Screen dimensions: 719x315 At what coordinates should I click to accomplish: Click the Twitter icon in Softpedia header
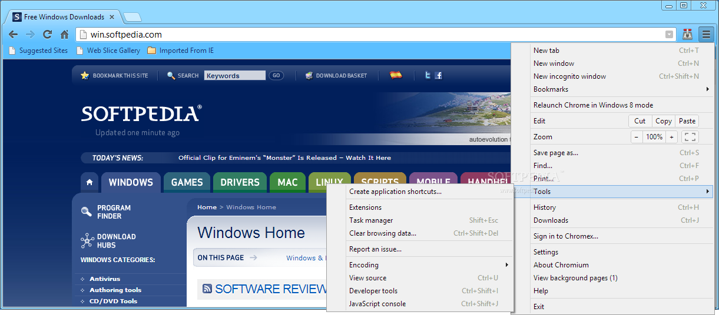click(x=428, y=75)
